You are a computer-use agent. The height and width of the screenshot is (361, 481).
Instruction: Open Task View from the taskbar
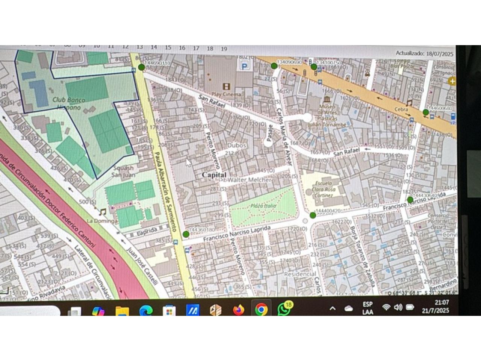click(x=75, y=311)
